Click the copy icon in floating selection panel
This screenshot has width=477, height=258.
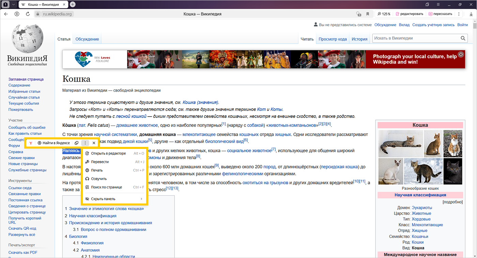(77, 143)
